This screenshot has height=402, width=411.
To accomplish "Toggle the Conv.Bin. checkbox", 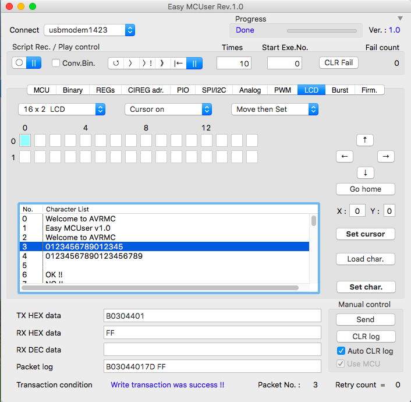I will (x=56, y=63).
